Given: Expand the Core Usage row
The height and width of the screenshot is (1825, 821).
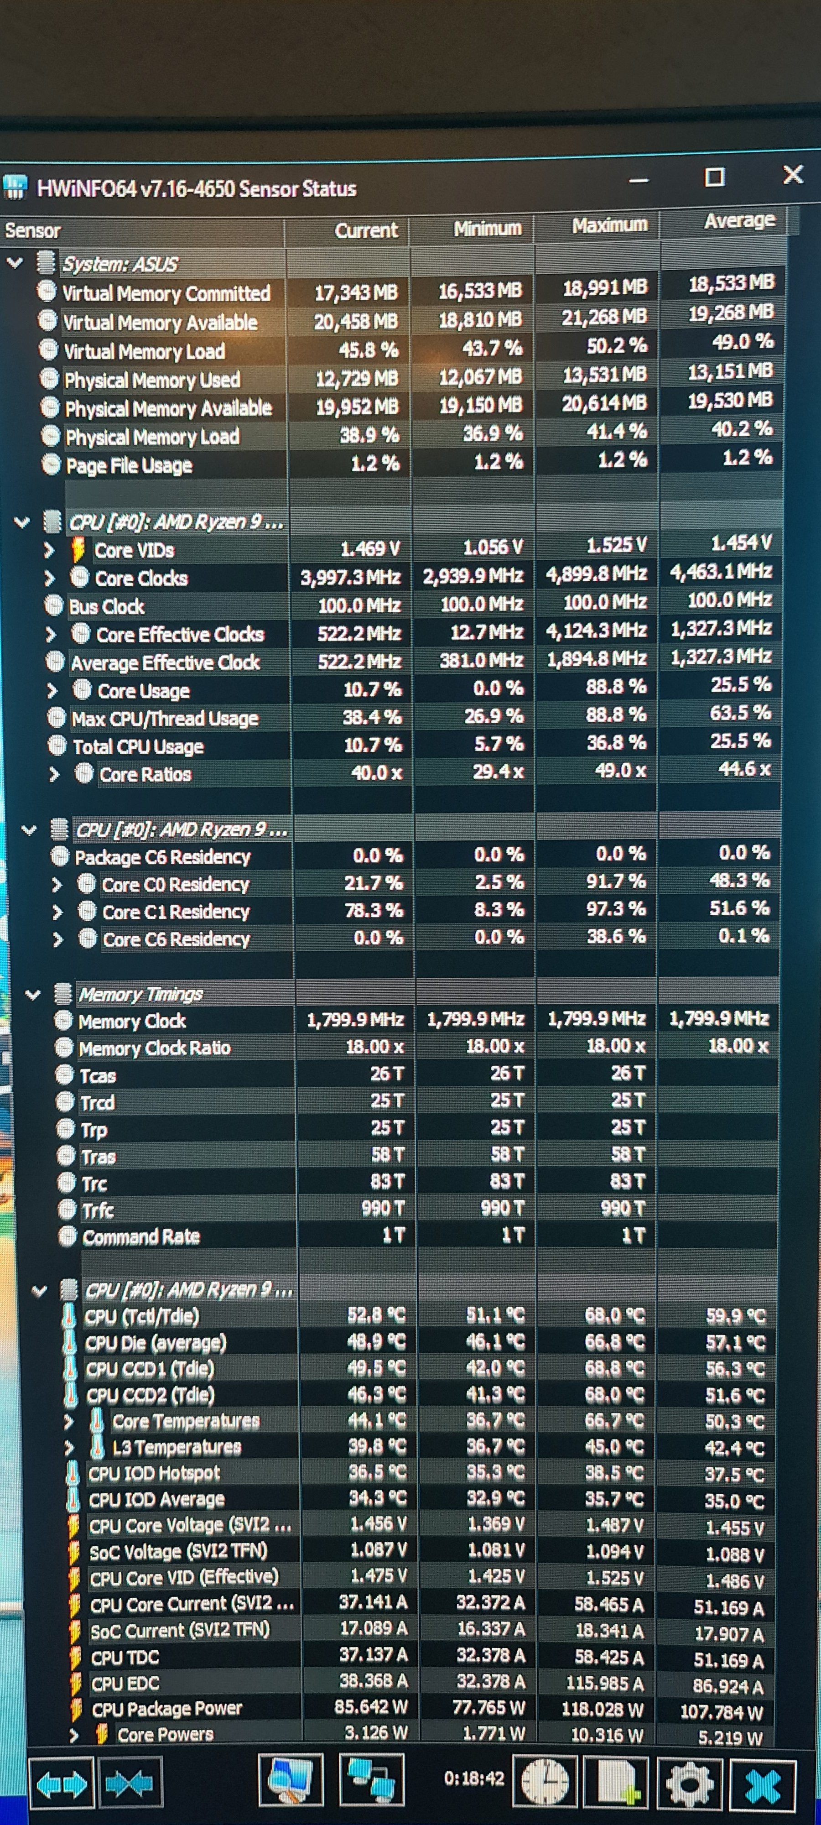Looking at the screenshot, I should pyautogui.click(x=52, y=690).
